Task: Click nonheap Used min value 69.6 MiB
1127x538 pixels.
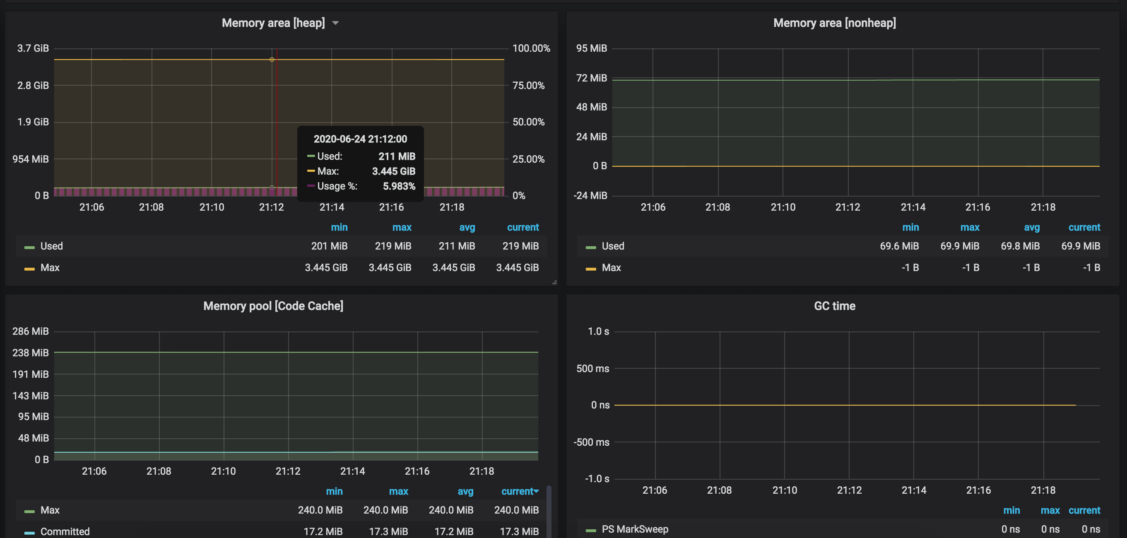Action: click(x=899, y=246)
